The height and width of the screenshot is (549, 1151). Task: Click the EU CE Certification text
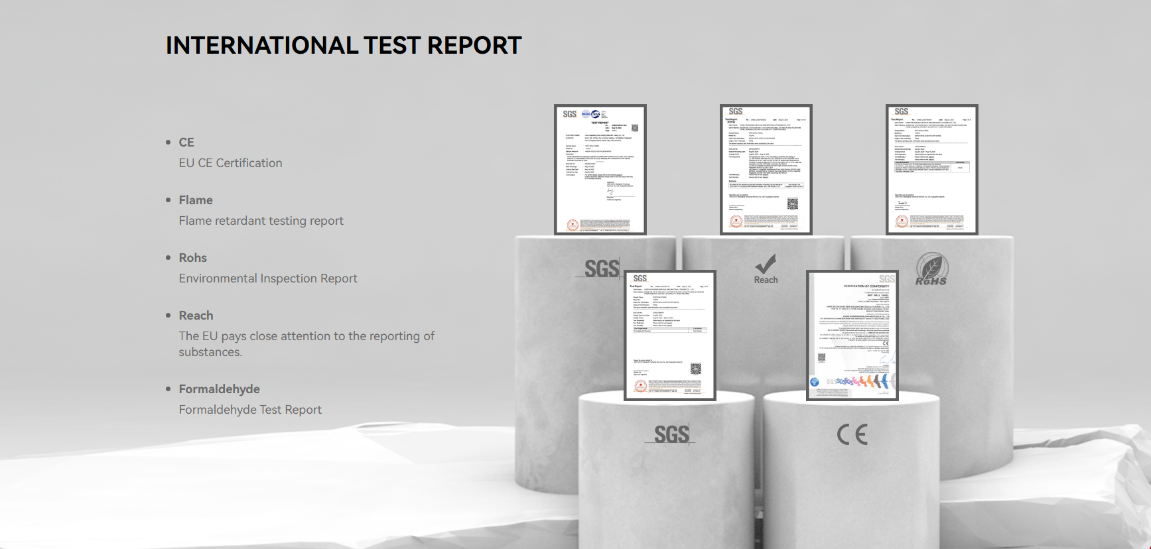(230, 163)
